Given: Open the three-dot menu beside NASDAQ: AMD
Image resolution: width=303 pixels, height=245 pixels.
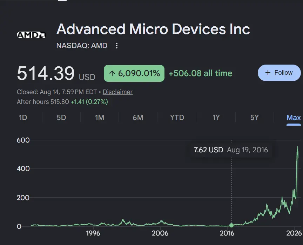Looking at the screenshot, I should tap(116, 46).
